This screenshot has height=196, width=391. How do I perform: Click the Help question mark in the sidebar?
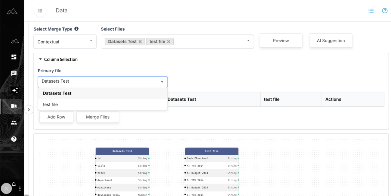14,139
